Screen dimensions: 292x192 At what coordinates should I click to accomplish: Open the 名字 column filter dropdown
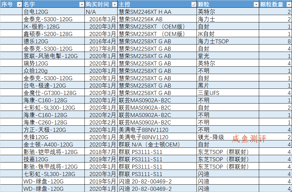82,5
